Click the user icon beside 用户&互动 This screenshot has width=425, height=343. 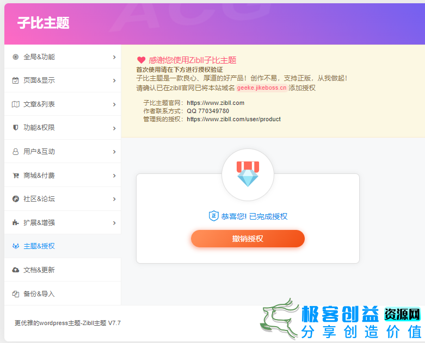[16, 152]
